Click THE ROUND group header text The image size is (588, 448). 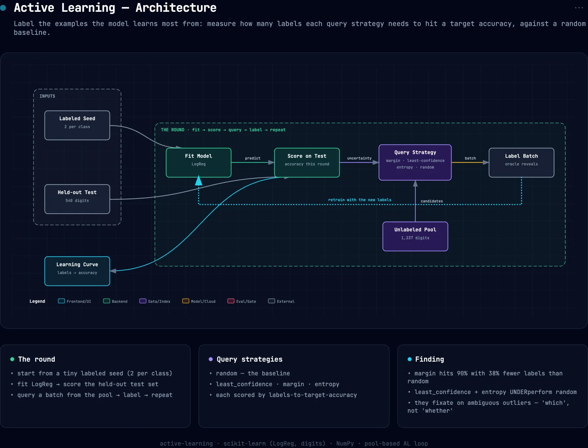(x=223, y=130)
